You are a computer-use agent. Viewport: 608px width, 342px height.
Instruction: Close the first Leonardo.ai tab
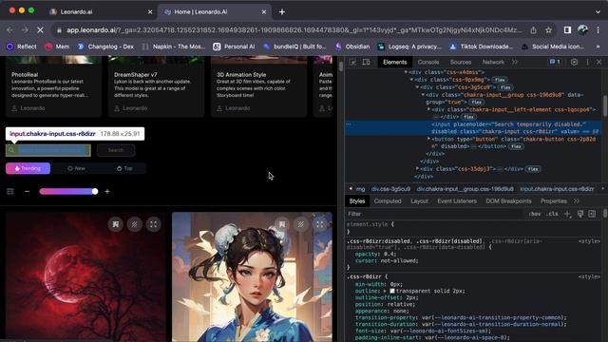click(150, 12)
